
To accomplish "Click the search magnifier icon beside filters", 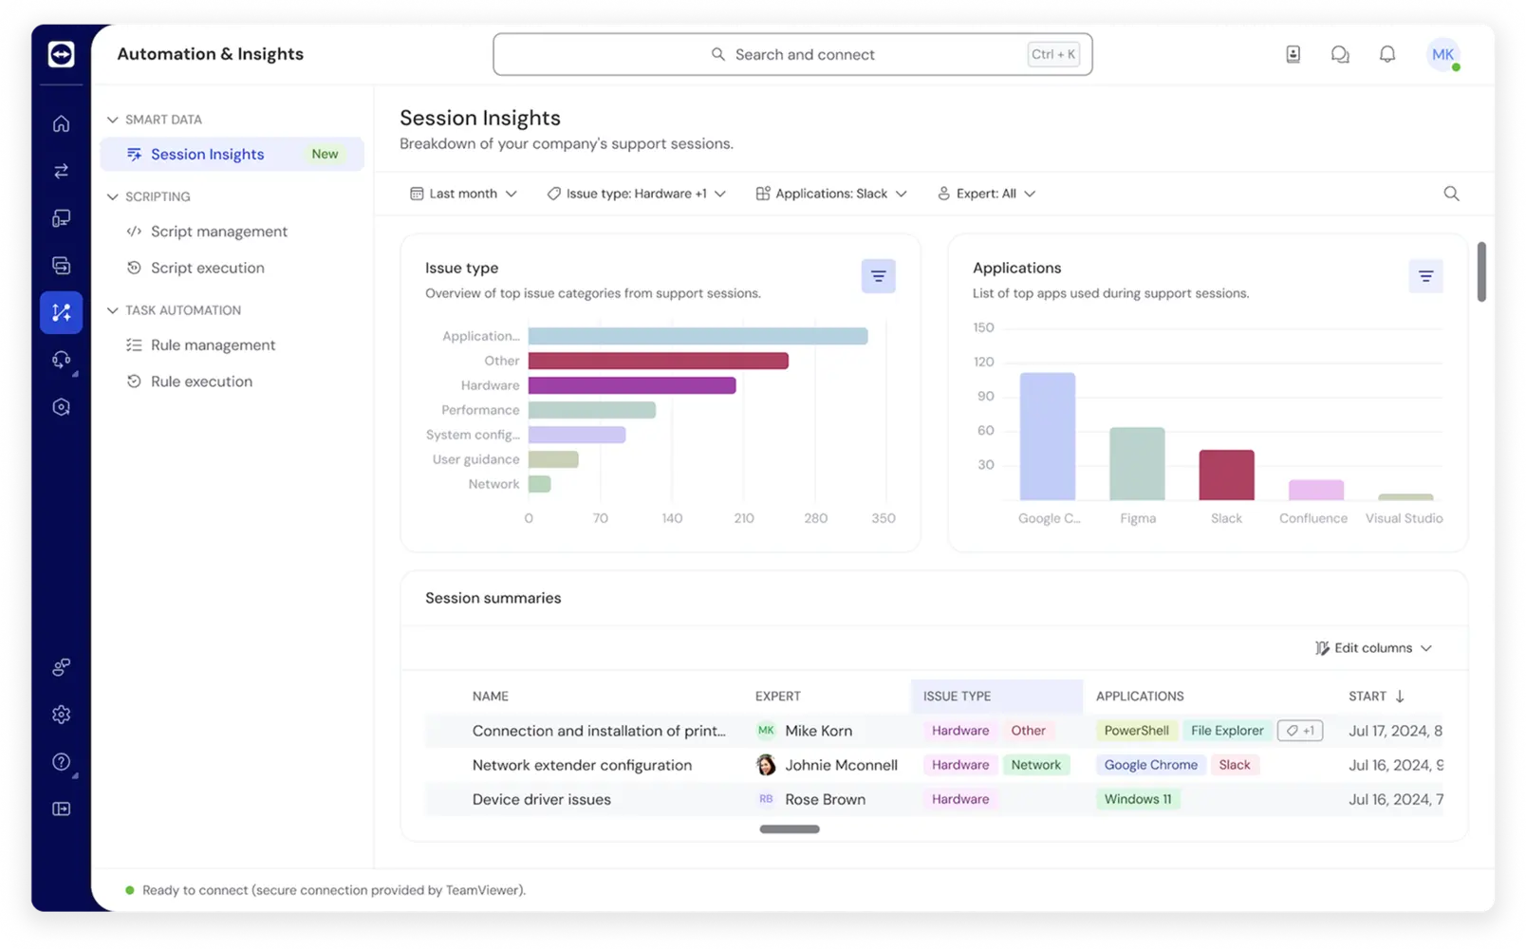I will (1451, 194).
